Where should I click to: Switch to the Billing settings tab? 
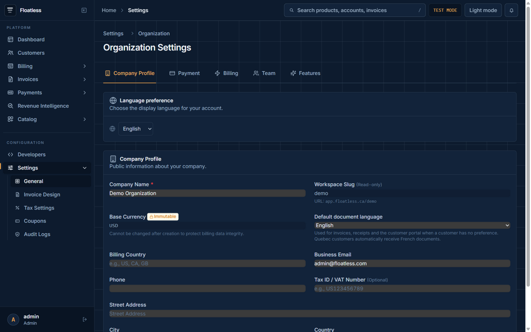226,73
